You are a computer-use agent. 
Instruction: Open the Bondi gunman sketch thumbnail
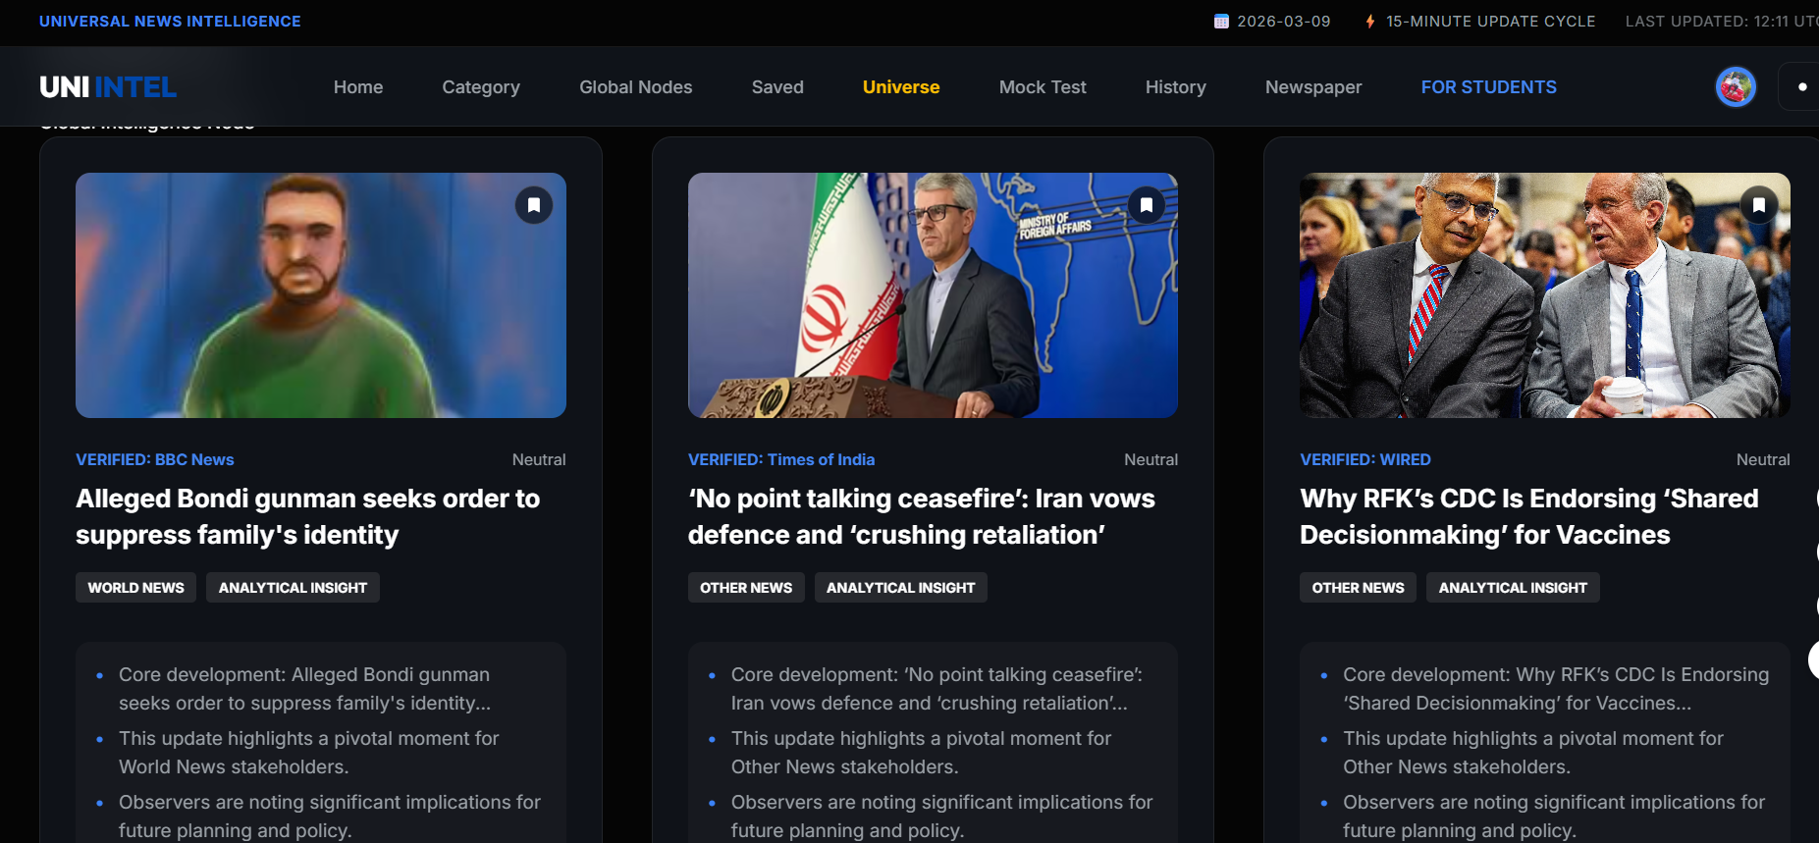point(321,295)
